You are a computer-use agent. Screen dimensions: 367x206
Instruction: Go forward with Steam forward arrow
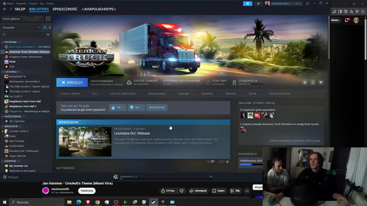[x=11, y=9]
